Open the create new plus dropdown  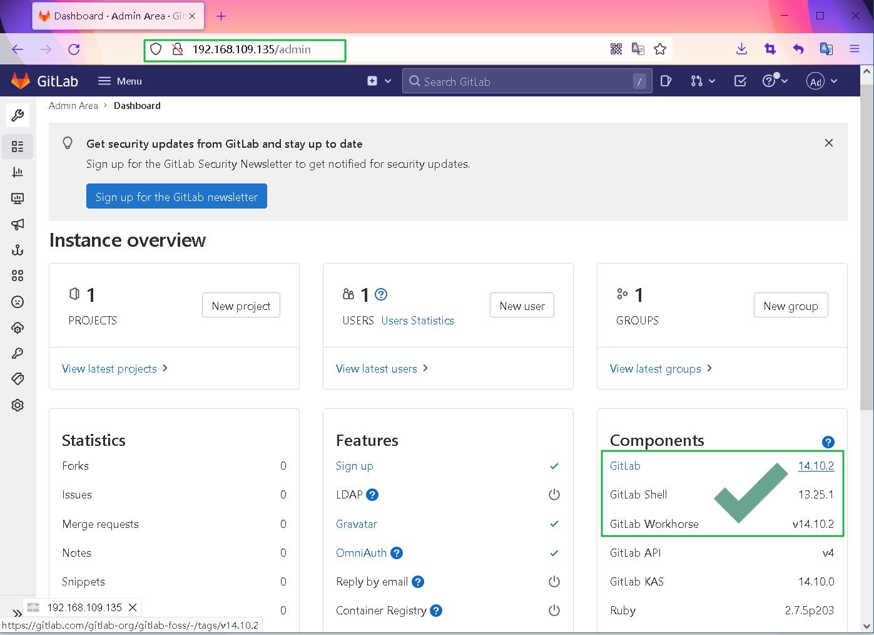(379, 81)
